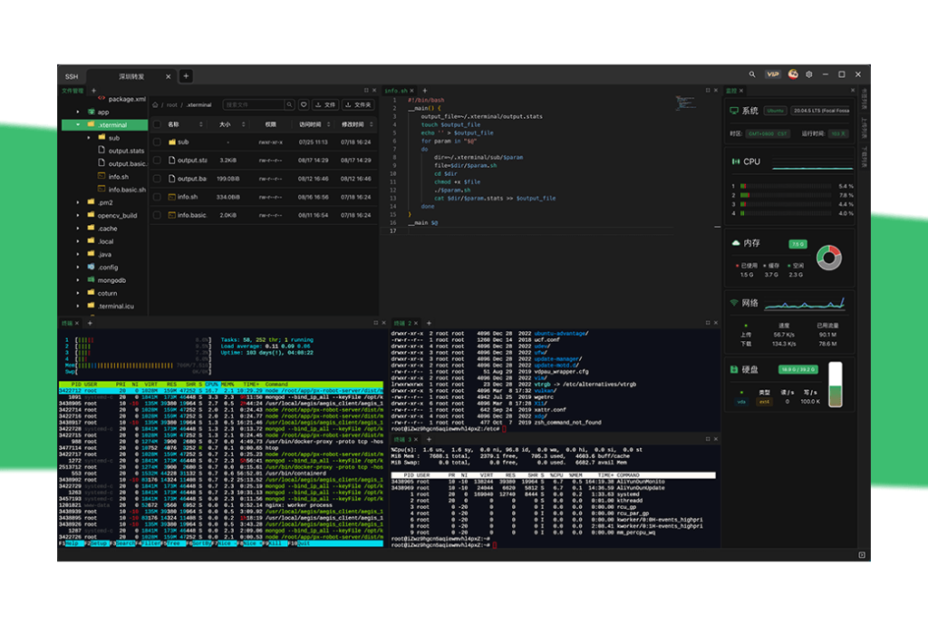Viewport: 928px width, 625px height.
Task: Select package.xml in file tree
Action: pyautogui.click(x=122, y=99)
